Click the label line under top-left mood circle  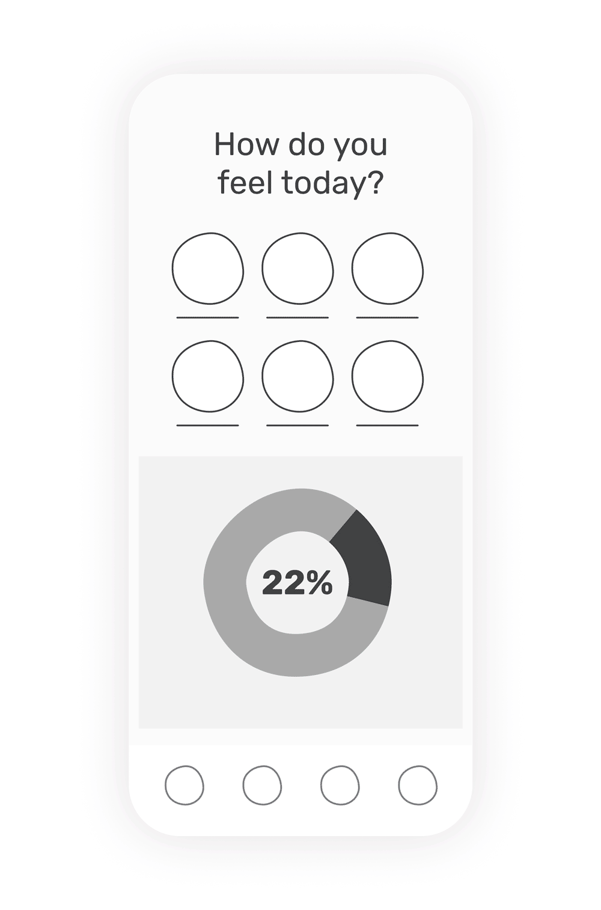click(x=208, y=317)
